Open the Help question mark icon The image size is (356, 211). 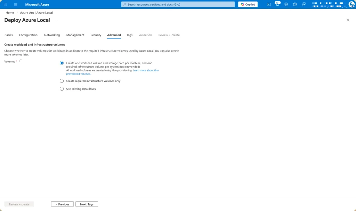295,4
